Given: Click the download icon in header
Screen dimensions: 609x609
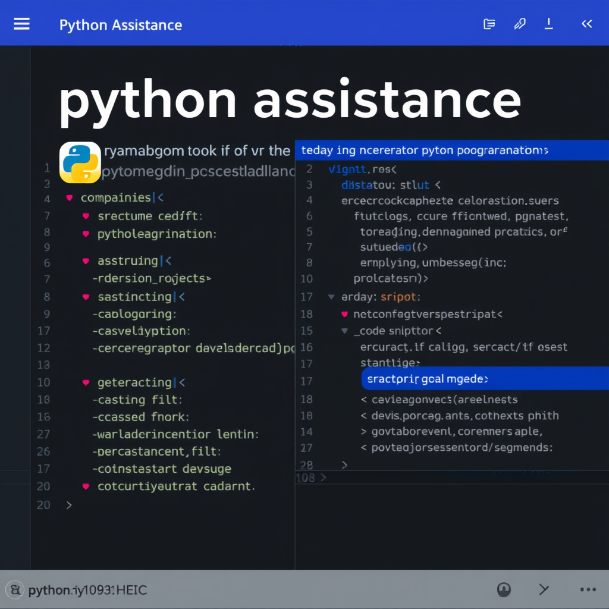Looking at the screenshot, I should click(548, 24).
